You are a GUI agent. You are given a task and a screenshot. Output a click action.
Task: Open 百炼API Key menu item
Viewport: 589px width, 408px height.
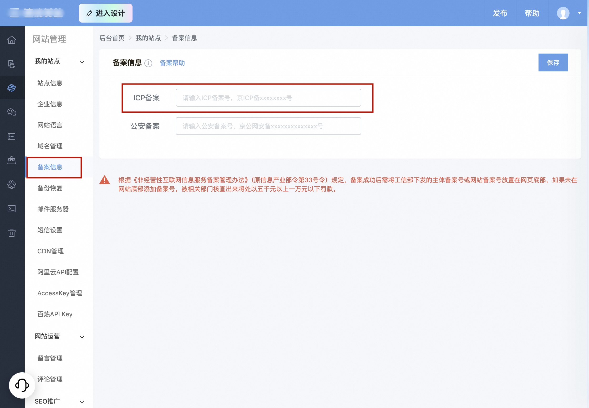[55, 314]
